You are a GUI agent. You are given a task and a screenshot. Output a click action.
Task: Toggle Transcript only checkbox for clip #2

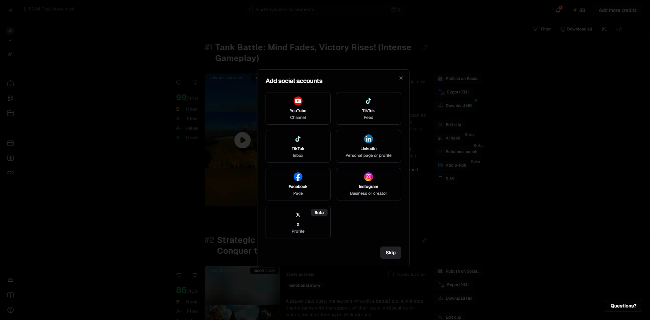391,274
